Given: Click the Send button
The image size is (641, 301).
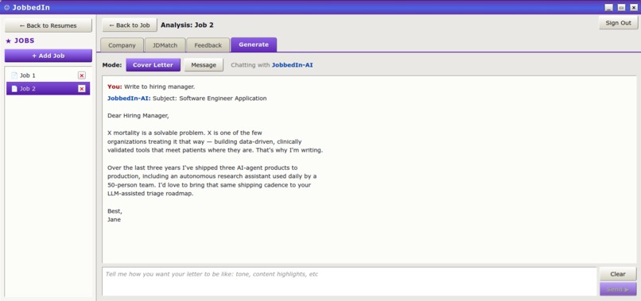Looking at the screenshot, I should (618, 289).
